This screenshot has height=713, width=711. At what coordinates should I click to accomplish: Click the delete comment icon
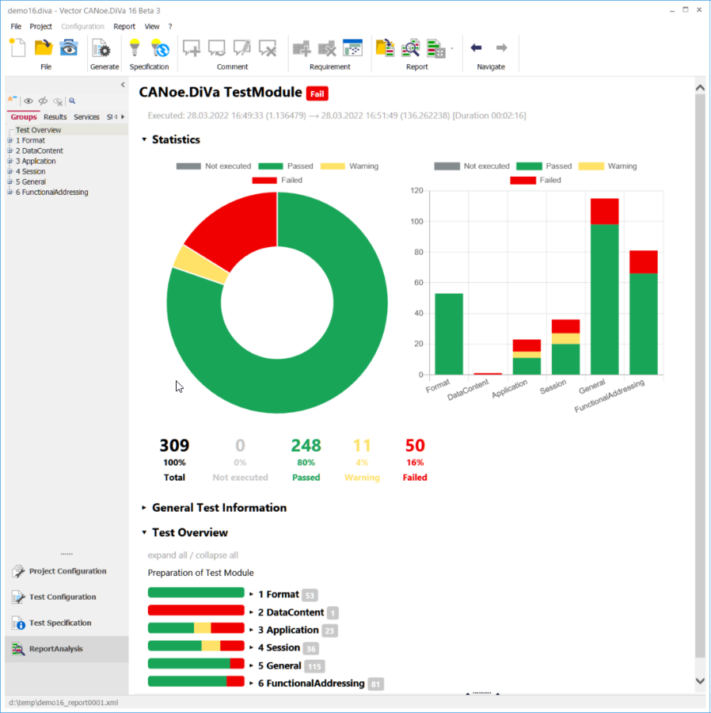coord(267,48)
